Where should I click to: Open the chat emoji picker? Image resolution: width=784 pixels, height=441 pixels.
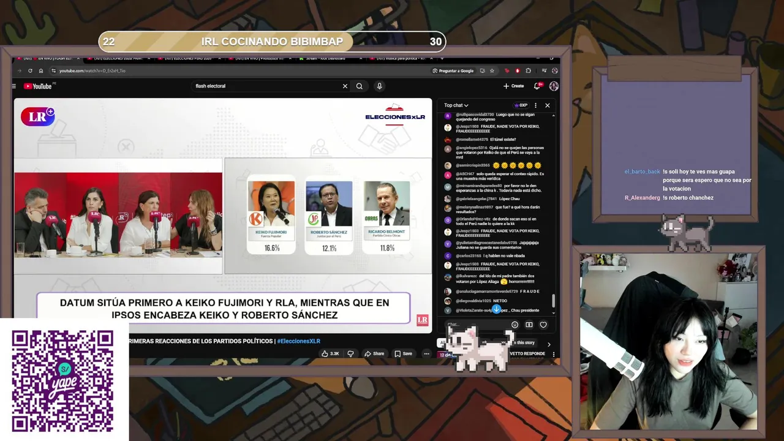[514, 325]
